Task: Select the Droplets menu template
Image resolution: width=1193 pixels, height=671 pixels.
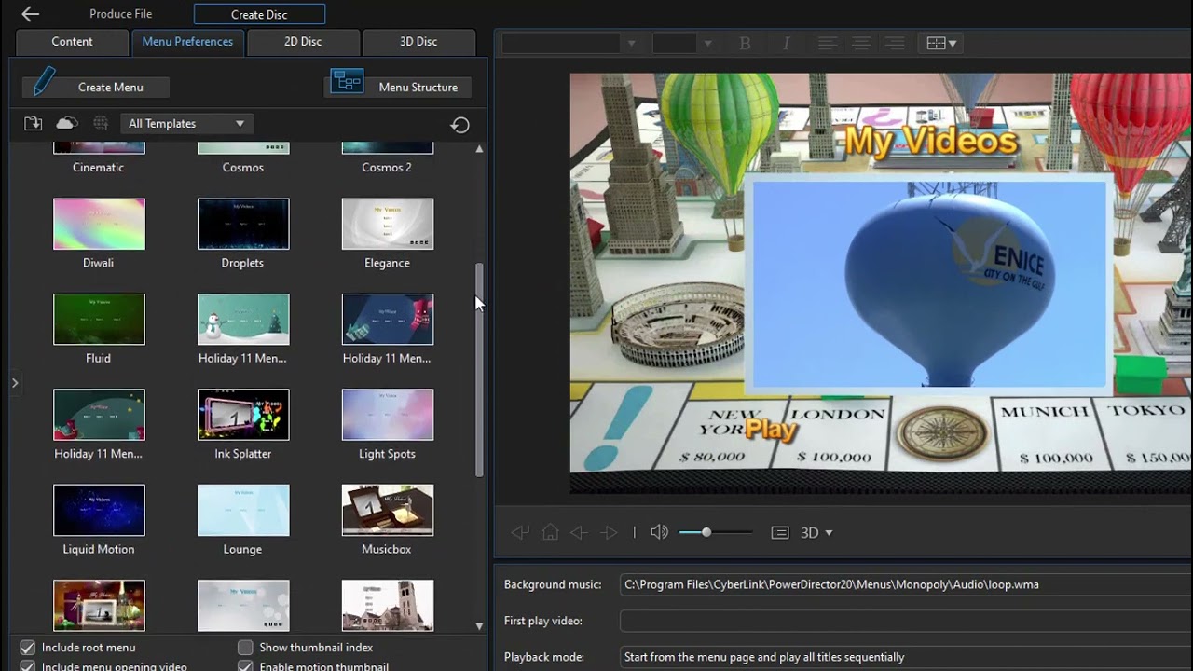Action: click(x=243, y=224)
